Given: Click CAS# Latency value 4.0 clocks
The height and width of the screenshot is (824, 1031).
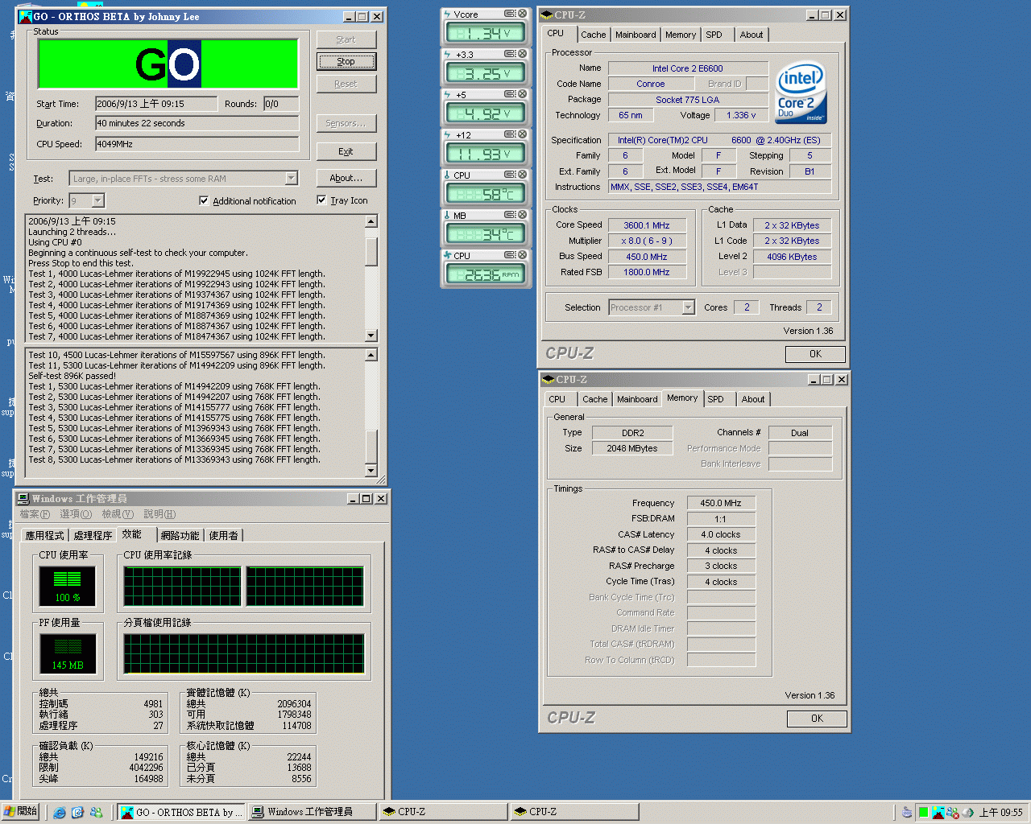Looking at the screenshot, I should (721, 534).
